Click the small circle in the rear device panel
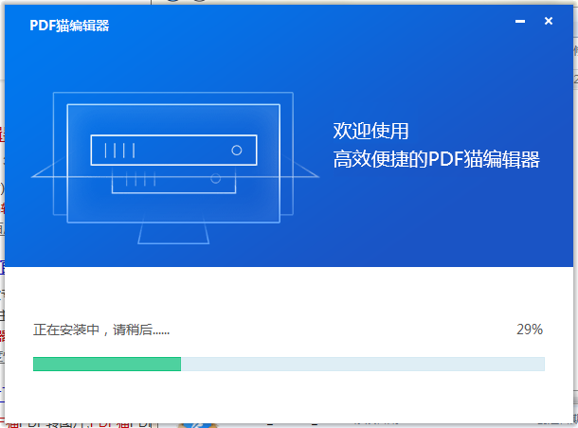Image resolution: width=578 pixels, height=428 pixels. pyautogui.click(x=216, y=179)
